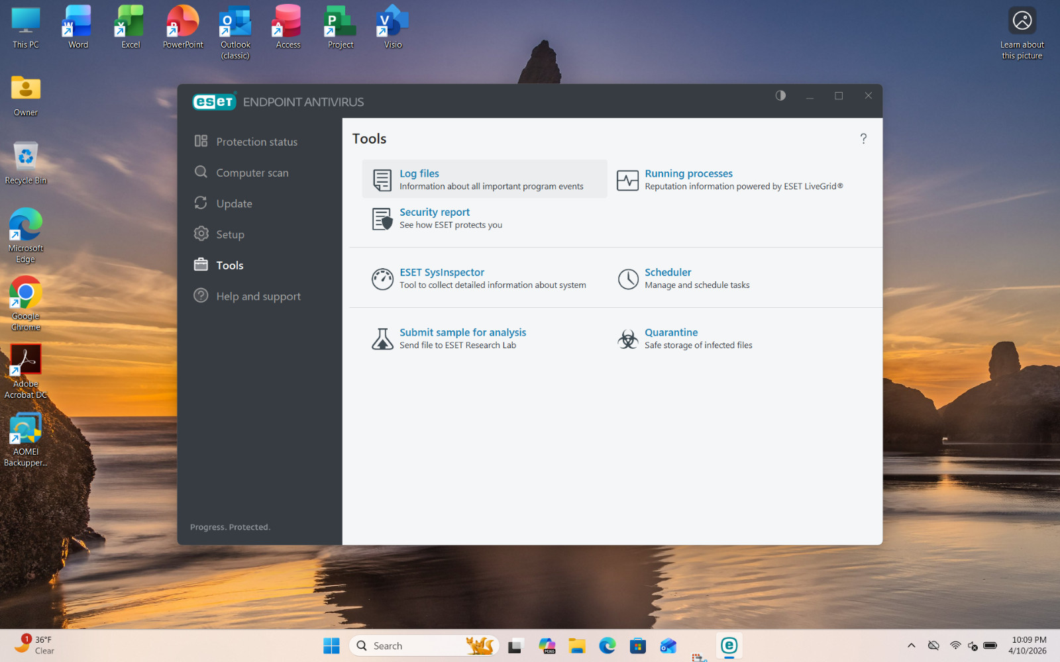
Task: Open File Explorer from the taskbar
Action: (x=577, y=645)
